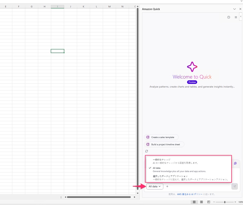
Task: Switch to Normal view in status bar
Action: pyautogui.click(x=194, y=202)
